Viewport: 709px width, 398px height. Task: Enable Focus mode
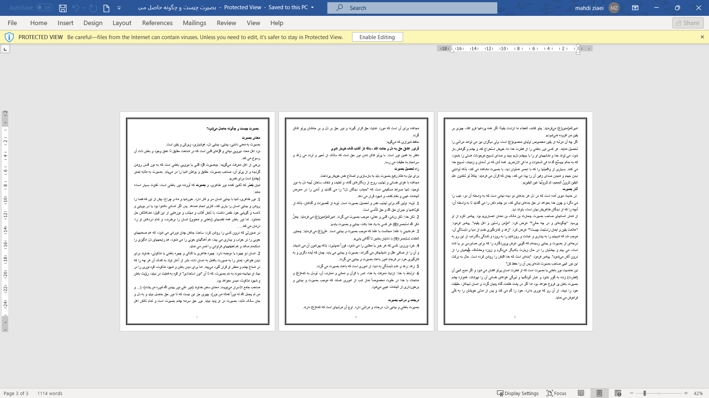(x=556, y=393)
